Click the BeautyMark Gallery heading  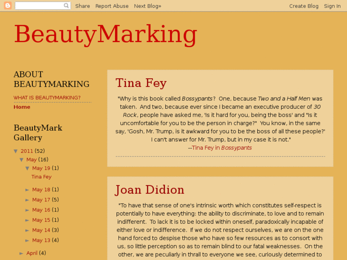(x=38, y=133)
